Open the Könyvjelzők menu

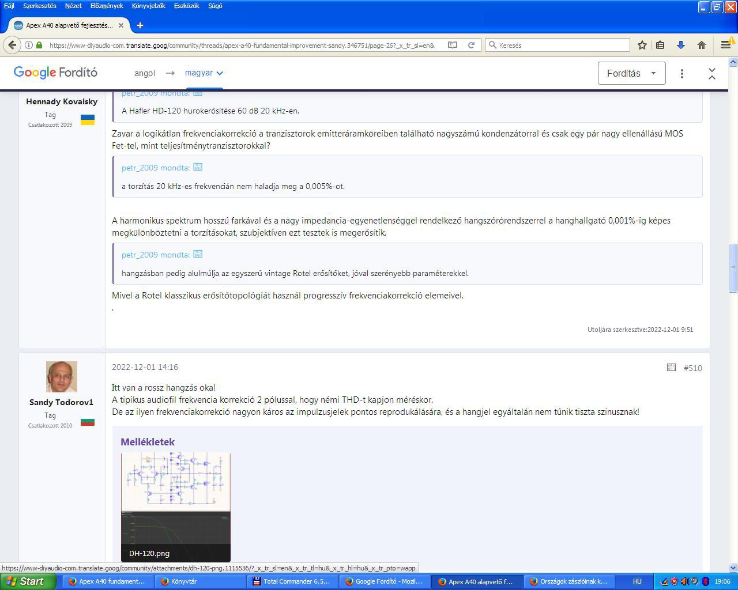pos(148,6)
